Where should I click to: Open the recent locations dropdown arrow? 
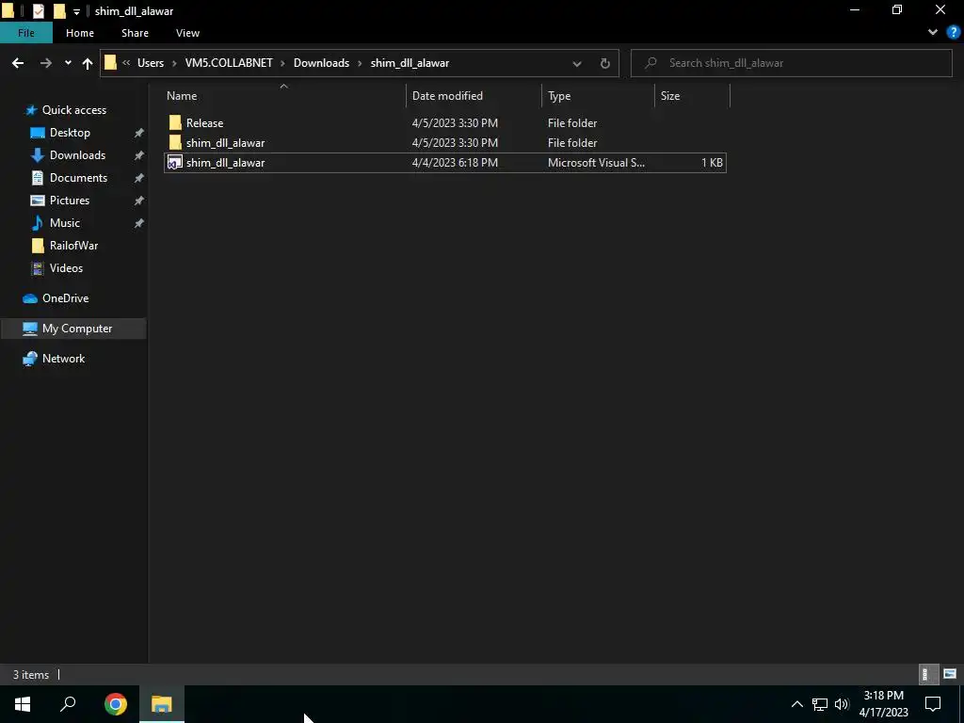click(68, 63)
